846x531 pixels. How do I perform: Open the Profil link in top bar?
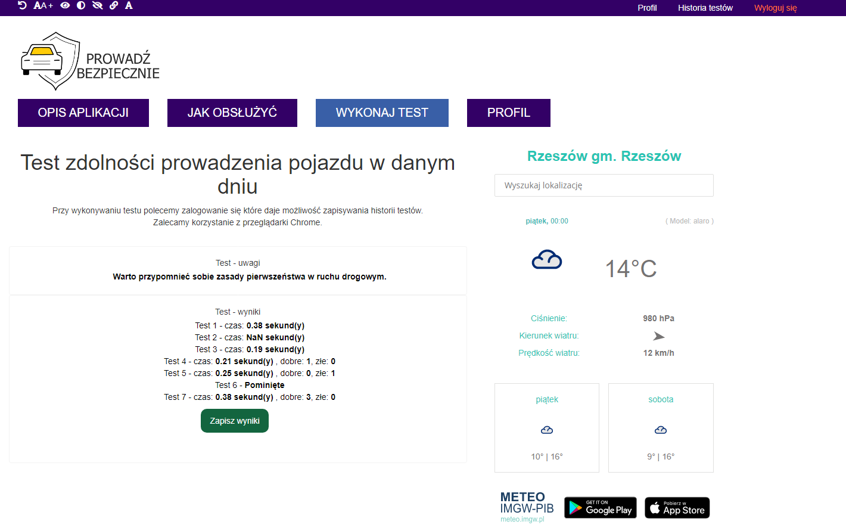647,8
